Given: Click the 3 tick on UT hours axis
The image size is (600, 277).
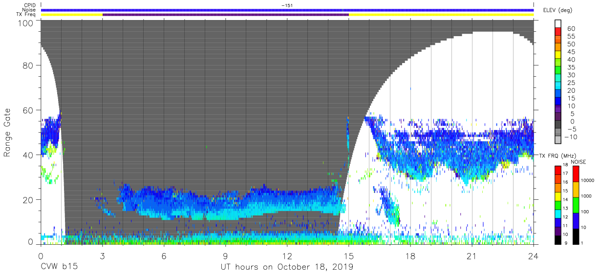Looking at the screenshot, I should click(x=102, y=256).
